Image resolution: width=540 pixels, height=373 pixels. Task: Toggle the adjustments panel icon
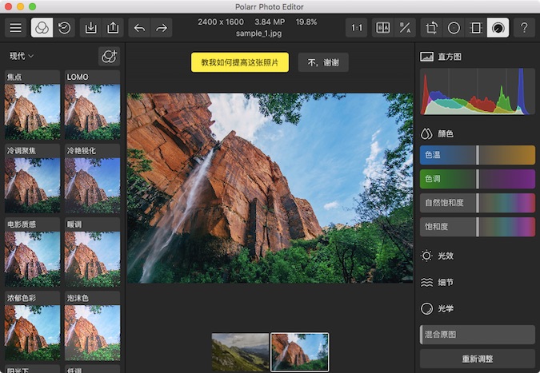pyautogui.click(x=498, y=27)
